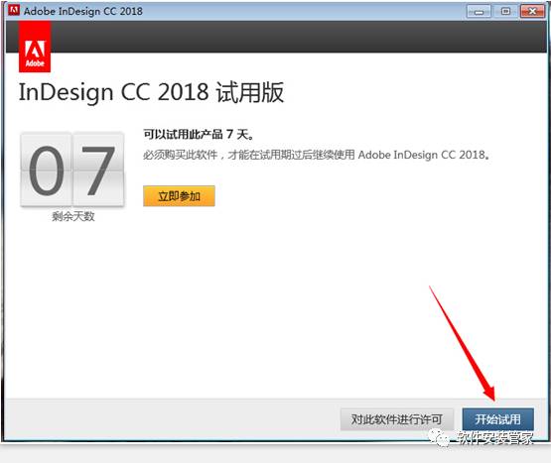
Task: Click the yellow 立即参加 button
Action: 179,196
